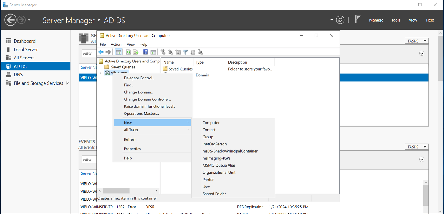
Task: Open Help via the blue question mark icon
Action: click(x=145, y=52)
